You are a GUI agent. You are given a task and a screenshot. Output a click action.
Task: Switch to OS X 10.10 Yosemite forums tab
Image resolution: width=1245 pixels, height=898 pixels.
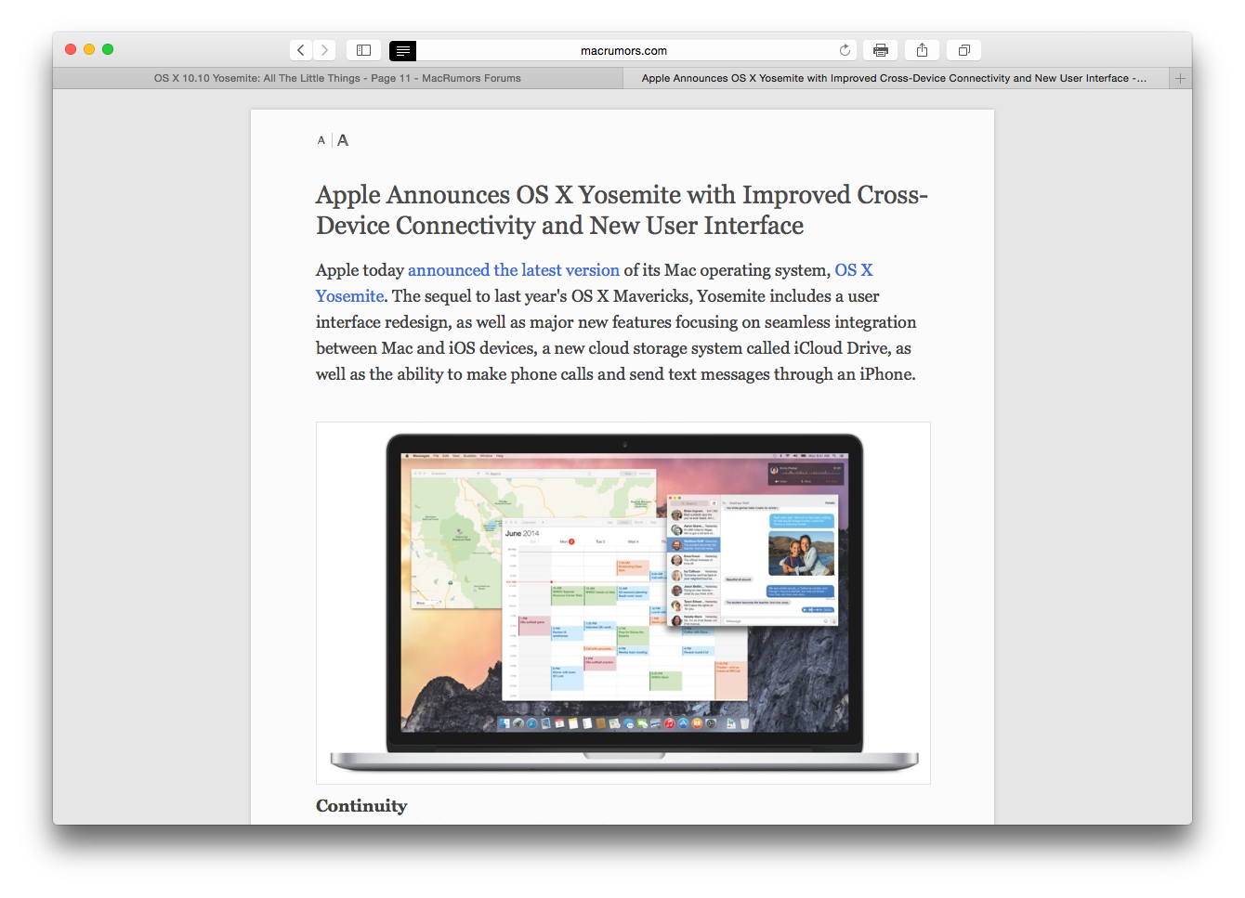tap(337, 78)
